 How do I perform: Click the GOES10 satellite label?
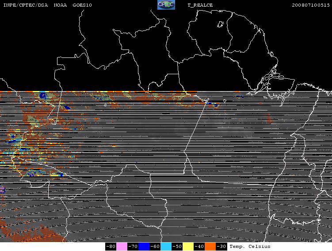pos(82,5)
